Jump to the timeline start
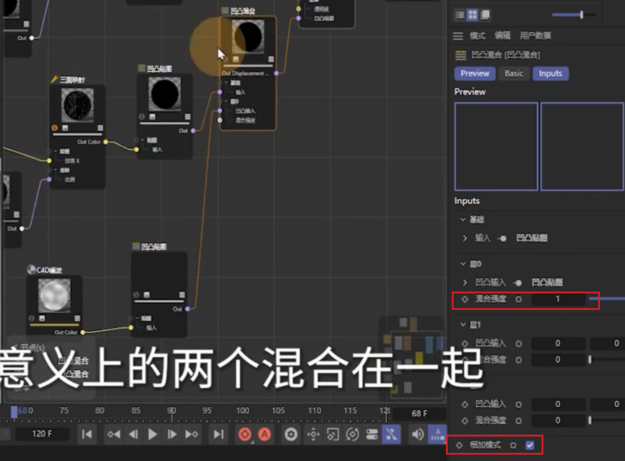The image size is (625, 461). [87, 434]
